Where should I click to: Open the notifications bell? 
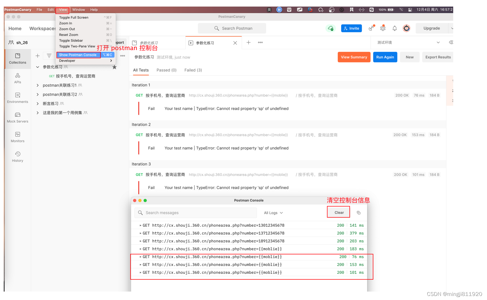pyautogui.click(x=395, y=28)
